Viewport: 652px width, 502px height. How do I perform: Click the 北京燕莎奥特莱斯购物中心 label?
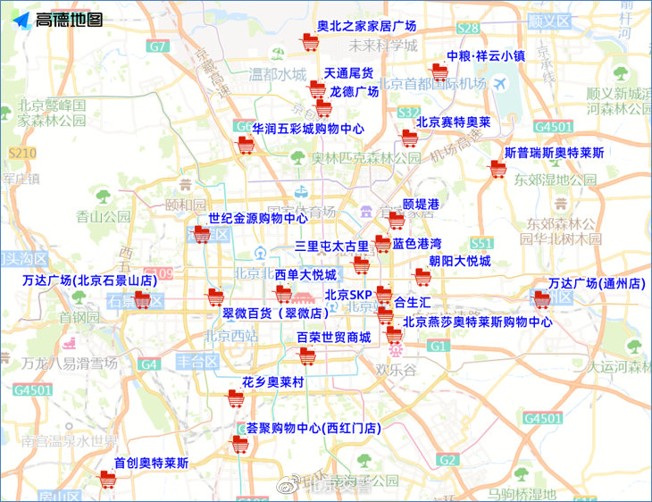(x=478, y=322)
